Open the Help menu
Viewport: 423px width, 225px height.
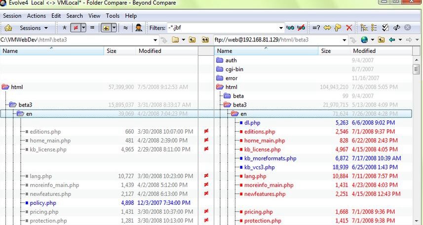click(131, 16)
